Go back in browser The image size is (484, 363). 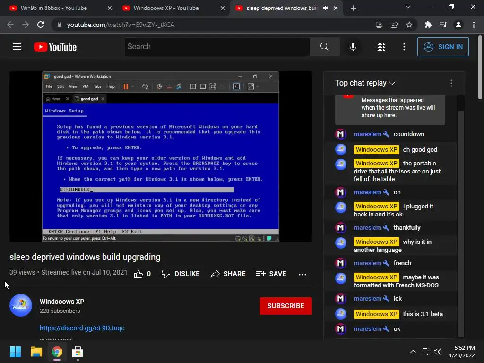click(10, 25)
